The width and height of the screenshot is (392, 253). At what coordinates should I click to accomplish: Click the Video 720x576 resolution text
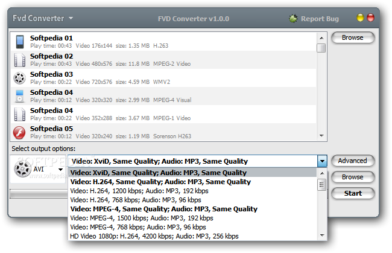pyautogui.click(x=94, y=82)
